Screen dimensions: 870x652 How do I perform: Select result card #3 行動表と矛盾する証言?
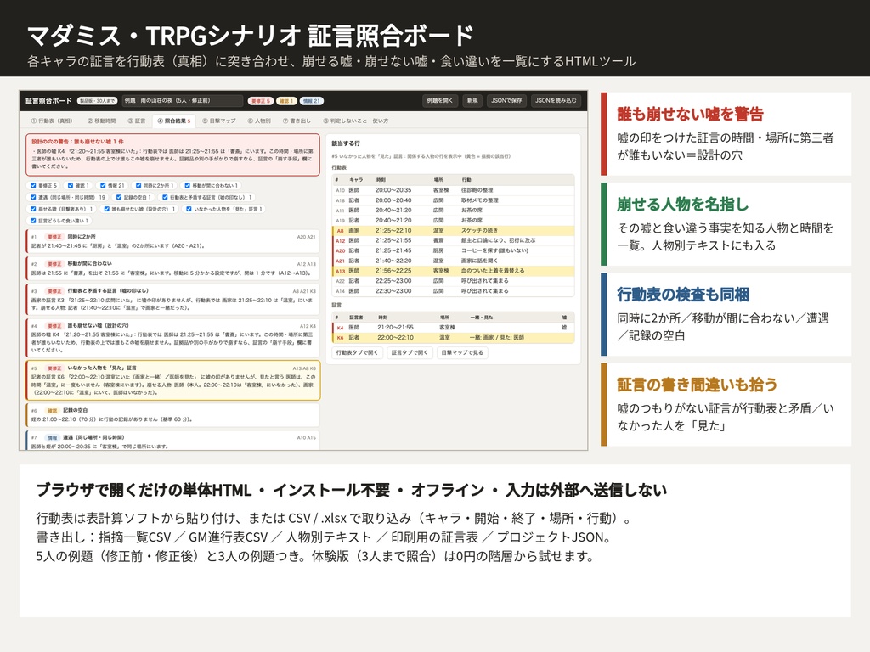tap(172, 299)
